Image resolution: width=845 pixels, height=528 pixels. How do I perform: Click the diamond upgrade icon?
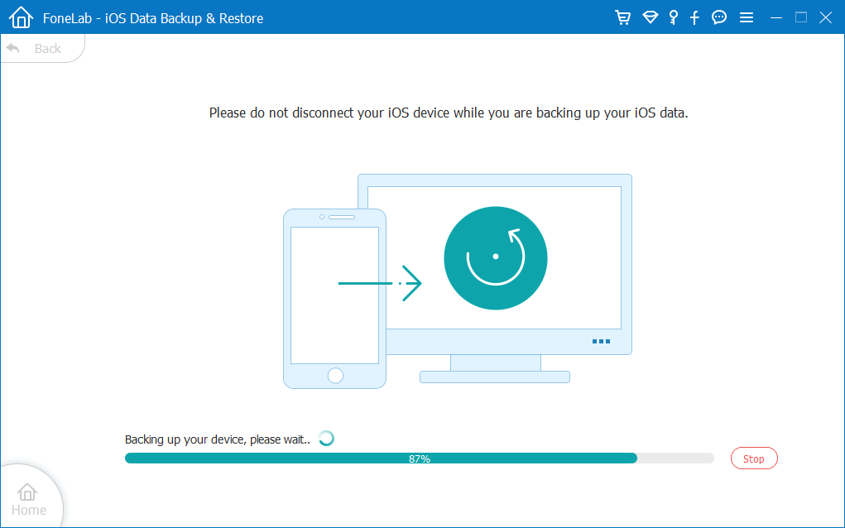(650, 17)
